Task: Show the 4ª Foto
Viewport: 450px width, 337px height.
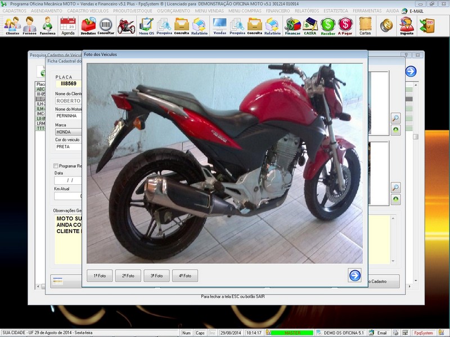Action: [x=185, y=276]
